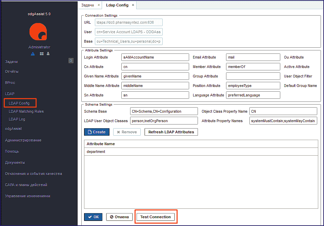
Task: Click the Create button
Action: click(x=97, y=132)
